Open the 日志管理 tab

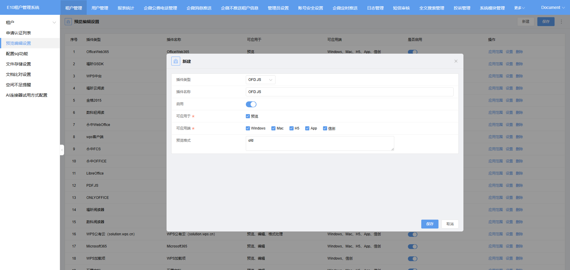(375, 8)
